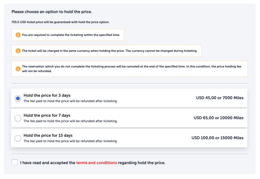This screenshot has width=260, height=179.
Task: Click 'I have read and accepted the' label
Action: [48, 163]
